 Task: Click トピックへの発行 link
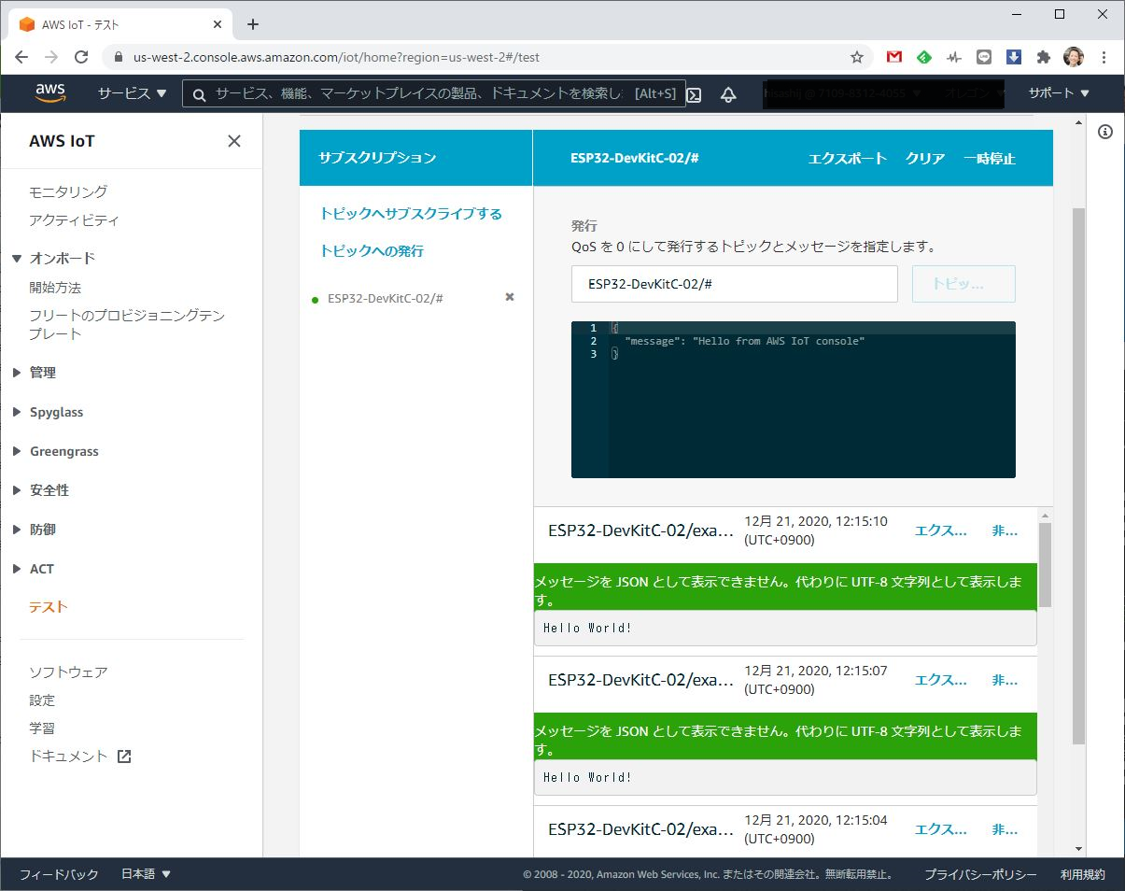[x=372, y=251]
